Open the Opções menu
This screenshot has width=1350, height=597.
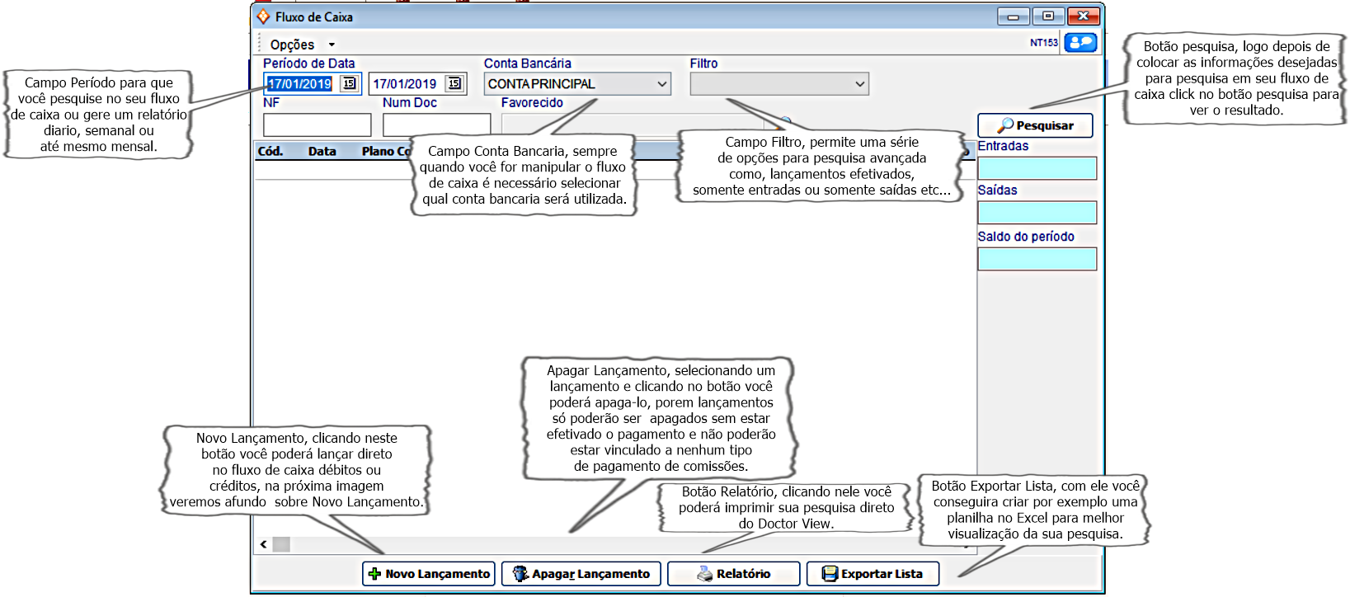click(x=292, y=45)
